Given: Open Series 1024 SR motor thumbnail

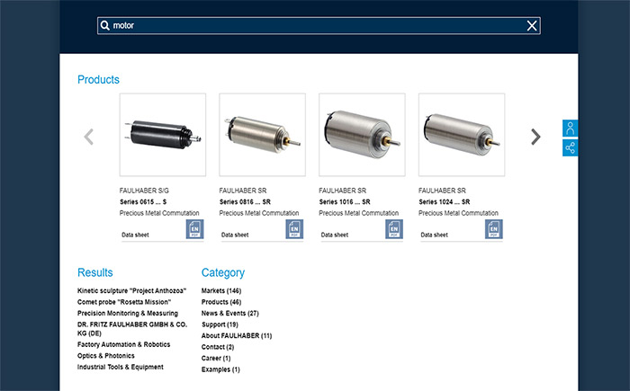Looking at the screenshot, I should [x=462, y=135].
